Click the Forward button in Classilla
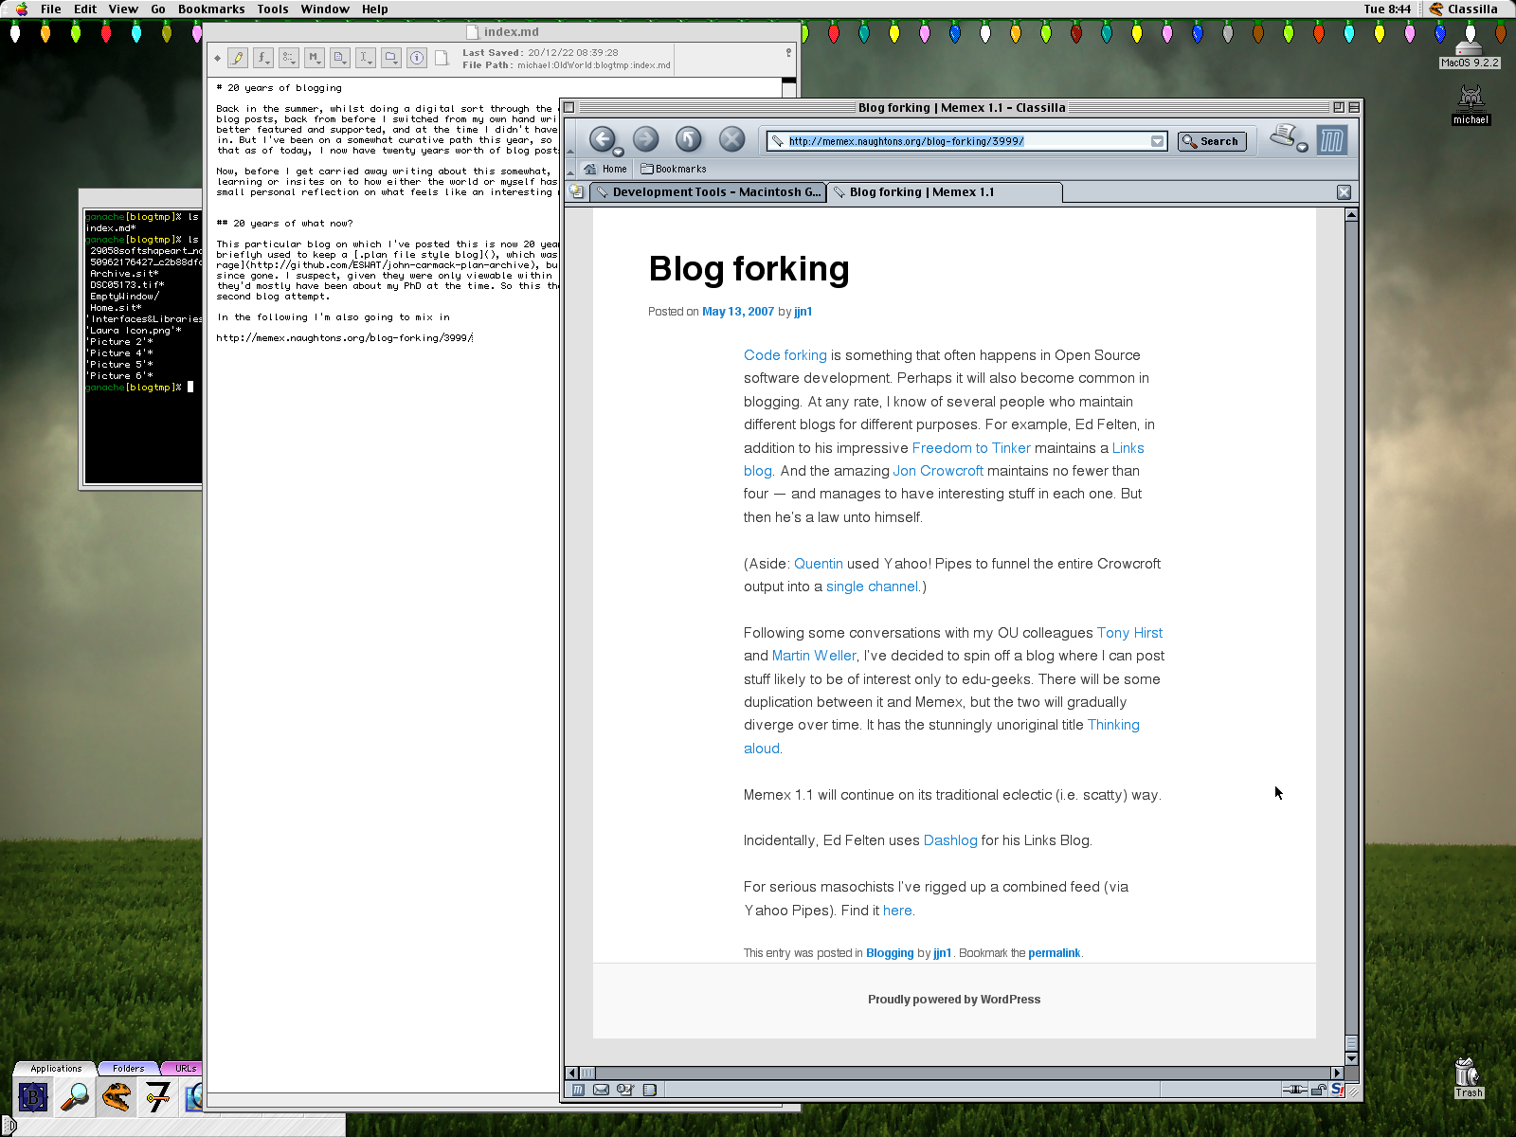The width and height of the screenshot is (1516, 1137). click(645, 139)
